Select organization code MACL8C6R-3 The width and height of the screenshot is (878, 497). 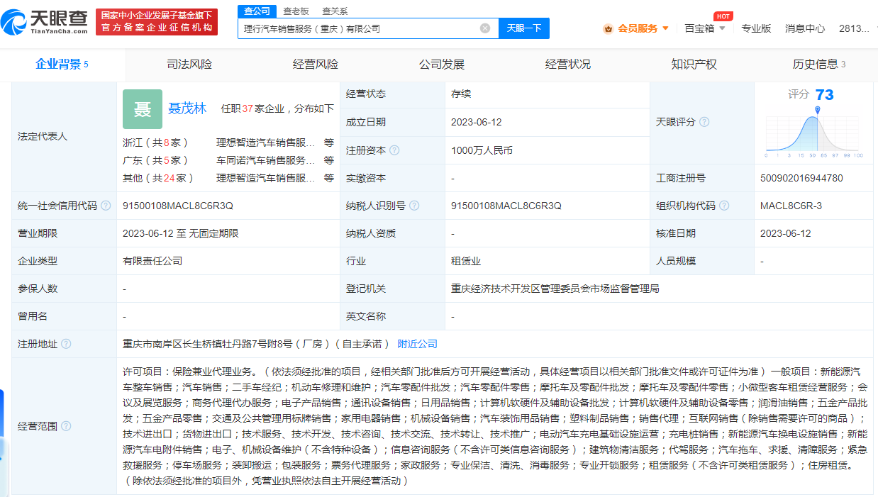point(791,206)
